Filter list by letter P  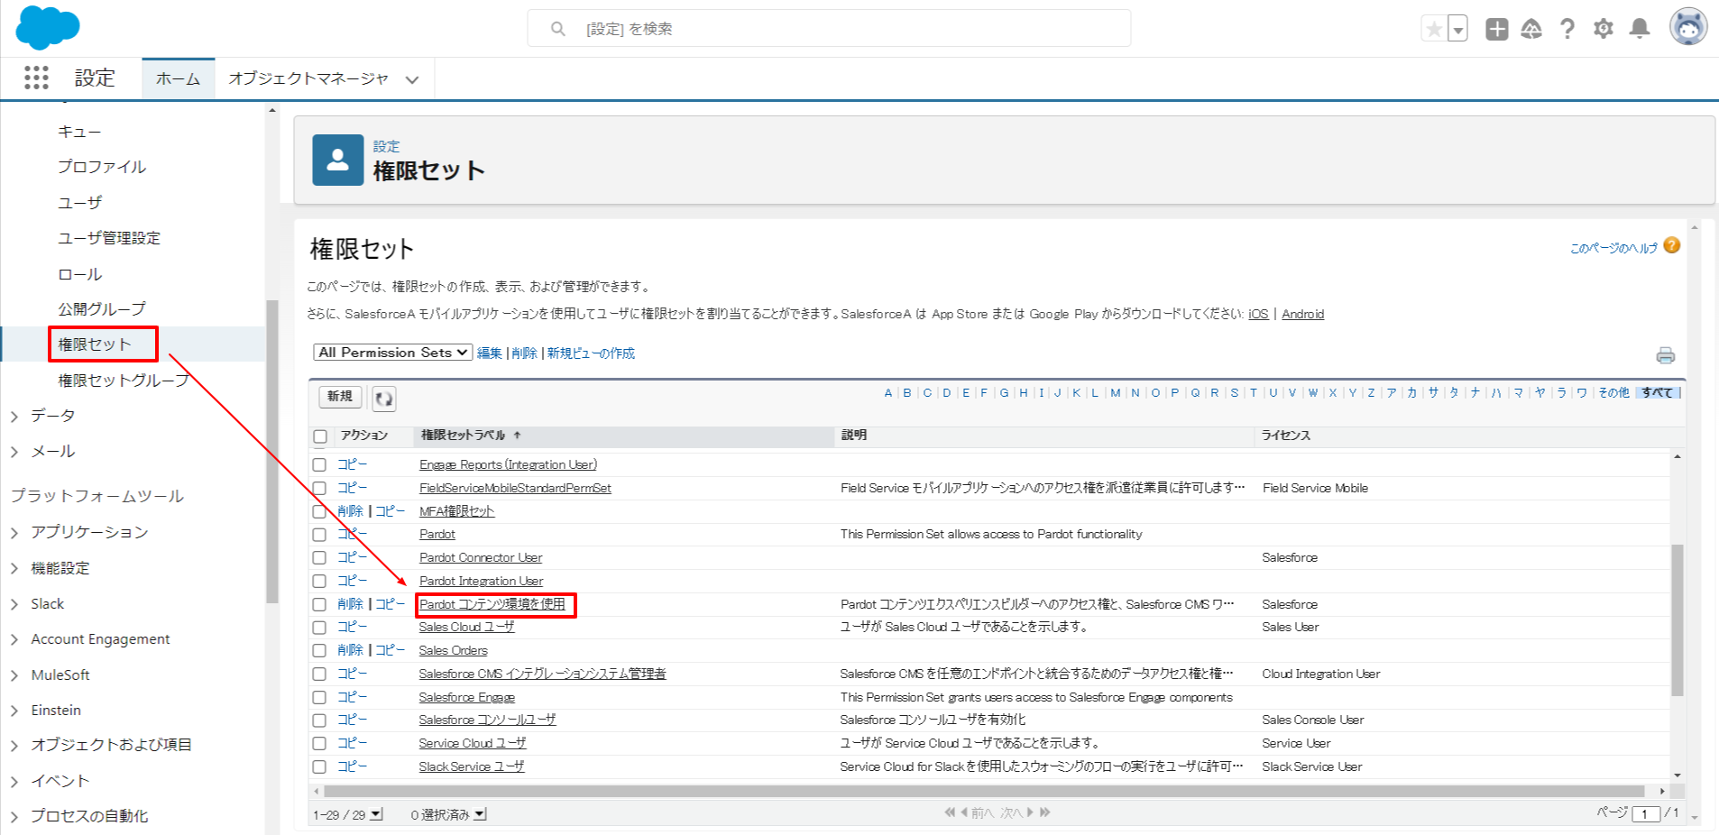coord(1175,393)
